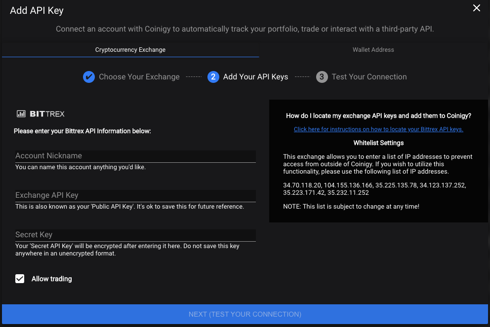Focus the Secret Key field
Screen dimensions: 490x327
click(x=136, y=235)
